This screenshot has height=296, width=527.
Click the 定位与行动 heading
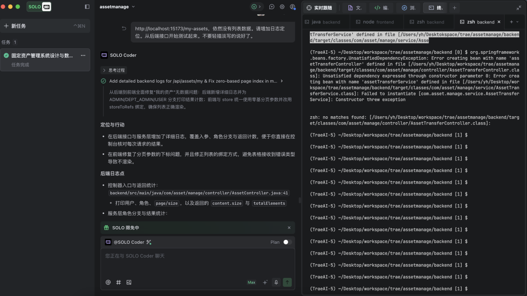tap(113, 125)
